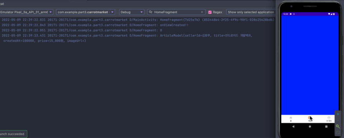Image resolution: width=344 pixels, height=138 pixels.
Task: Click the HomeFragment logcat search field
Action: click(176, 12)
